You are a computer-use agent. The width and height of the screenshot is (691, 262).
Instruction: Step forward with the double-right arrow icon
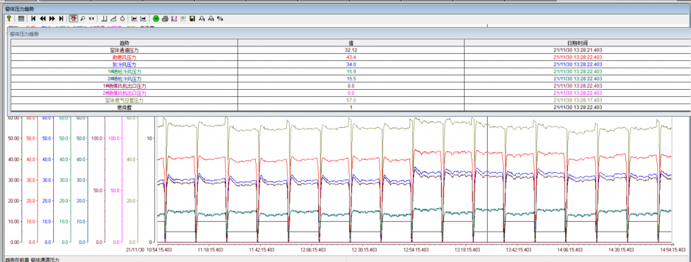[52, 19]
